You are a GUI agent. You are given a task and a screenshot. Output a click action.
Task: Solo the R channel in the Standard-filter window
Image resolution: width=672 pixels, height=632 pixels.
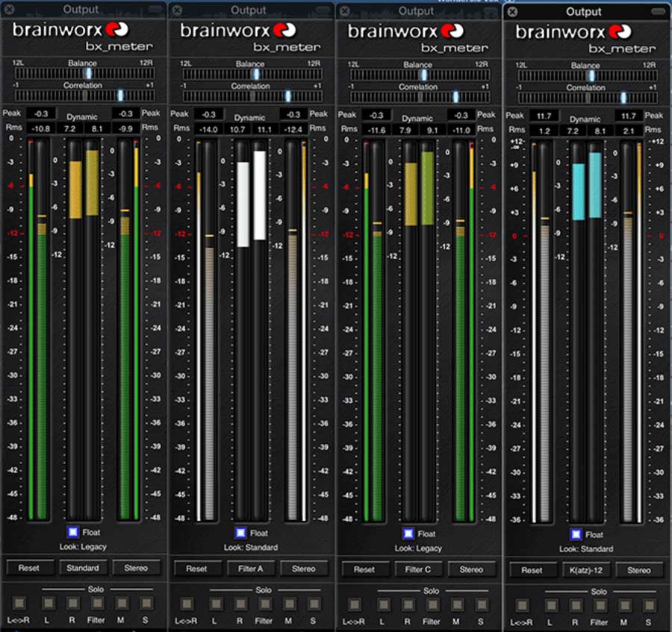coord(73,604)
